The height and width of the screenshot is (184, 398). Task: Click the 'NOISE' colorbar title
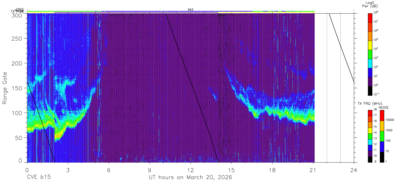point(384,107)
